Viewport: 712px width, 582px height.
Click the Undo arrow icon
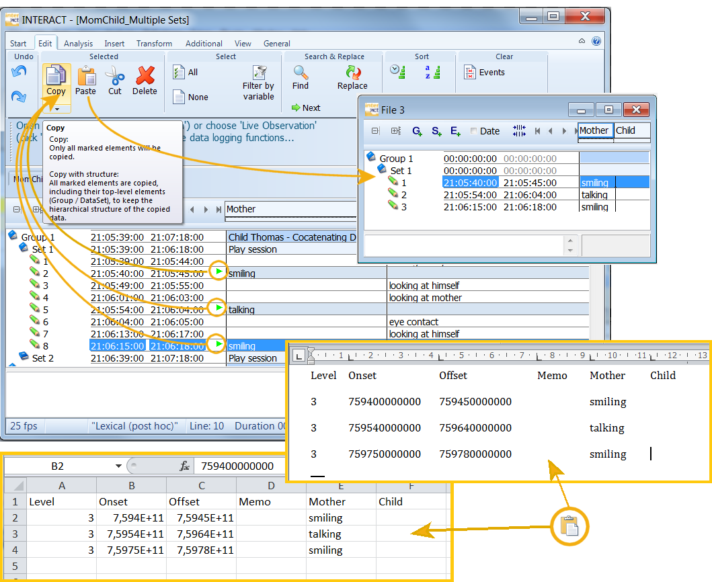point(19,71)
